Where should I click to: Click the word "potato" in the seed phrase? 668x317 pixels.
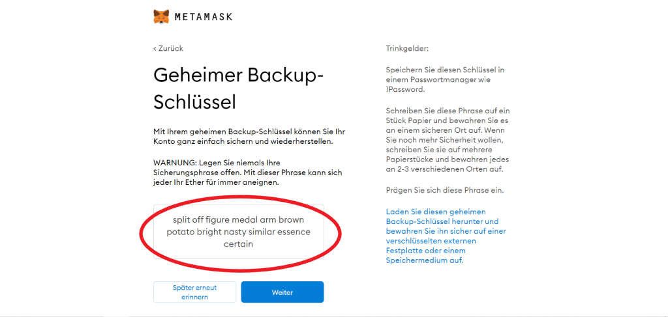[179, 232]
